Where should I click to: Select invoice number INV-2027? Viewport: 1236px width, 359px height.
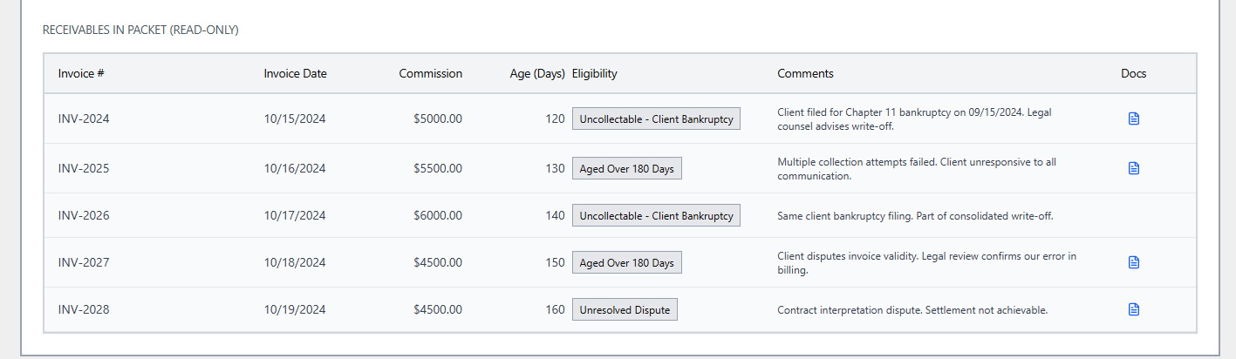(x=84, y=262)
